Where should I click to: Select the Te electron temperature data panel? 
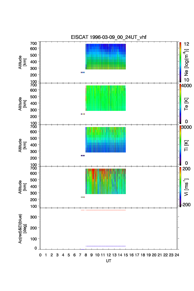[x=105, y=98]
